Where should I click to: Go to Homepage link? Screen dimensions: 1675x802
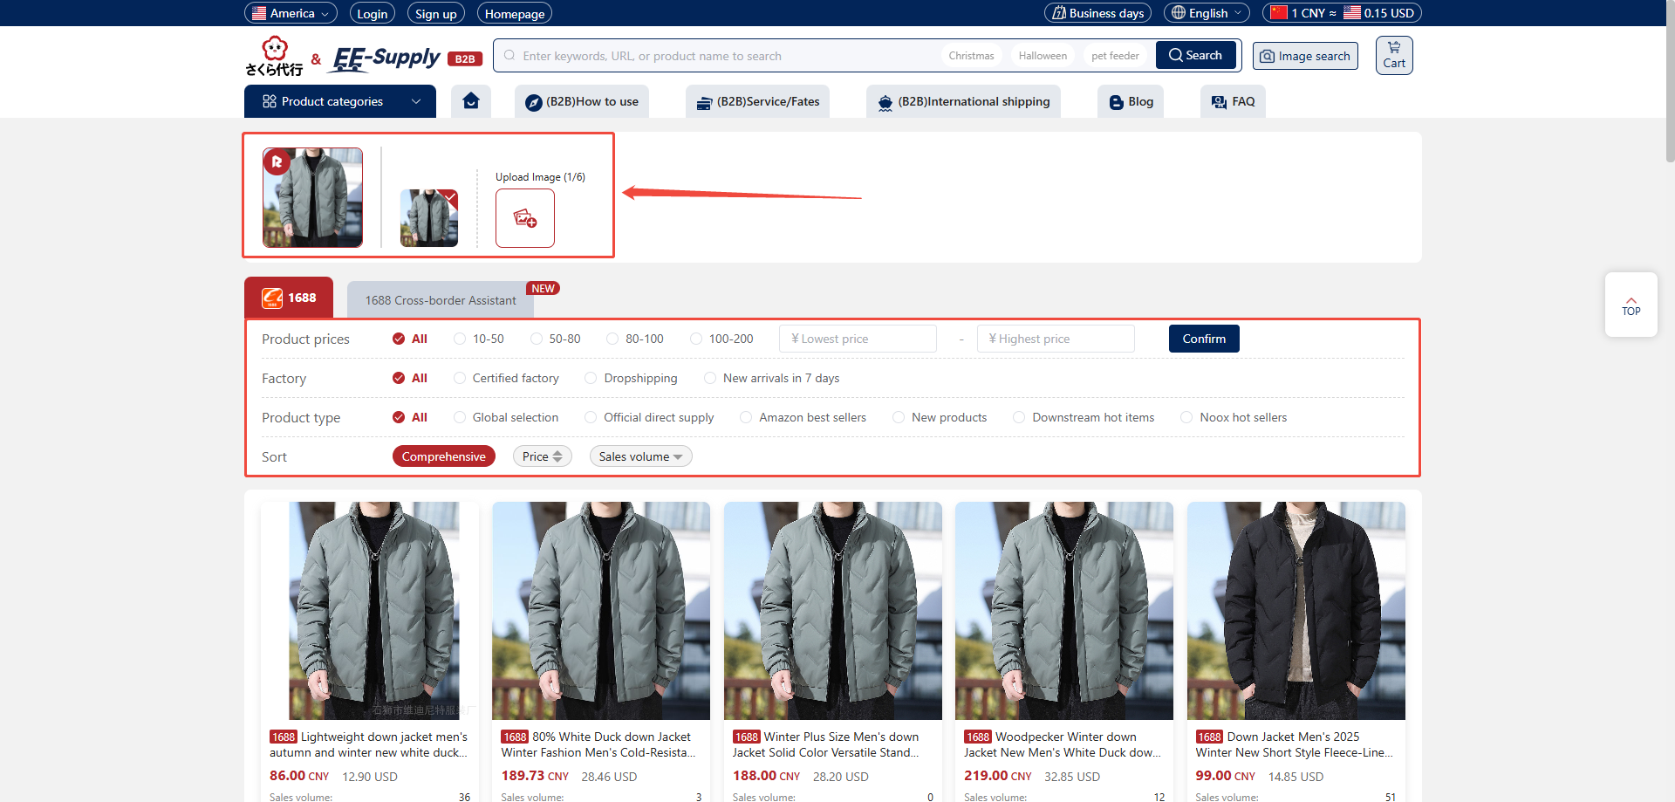515,13
